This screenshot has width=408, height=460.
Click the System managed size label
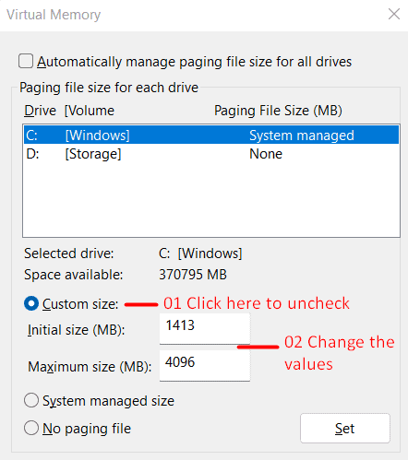pos(108,401)
